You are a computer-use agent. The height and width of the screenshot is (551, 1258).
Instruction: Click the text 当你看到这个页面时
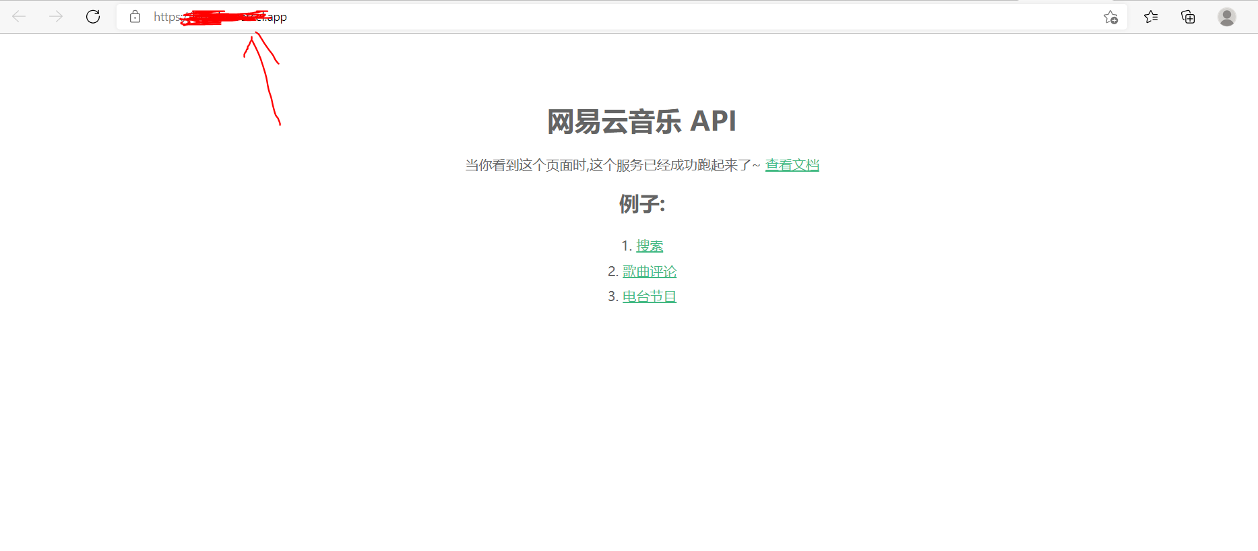click(526, 165)
